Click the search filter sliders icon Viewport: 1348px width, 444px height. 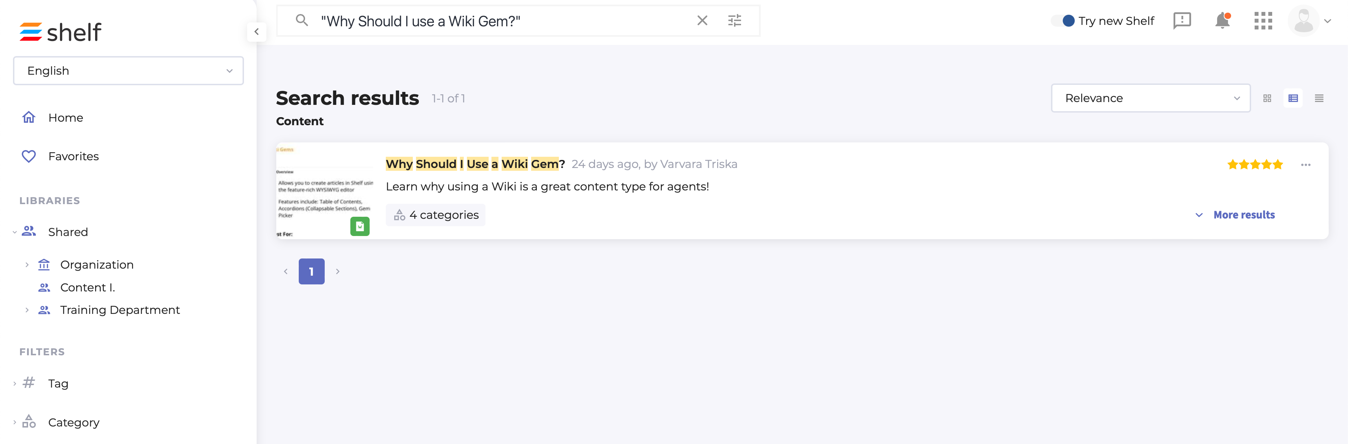pos(735,21)
